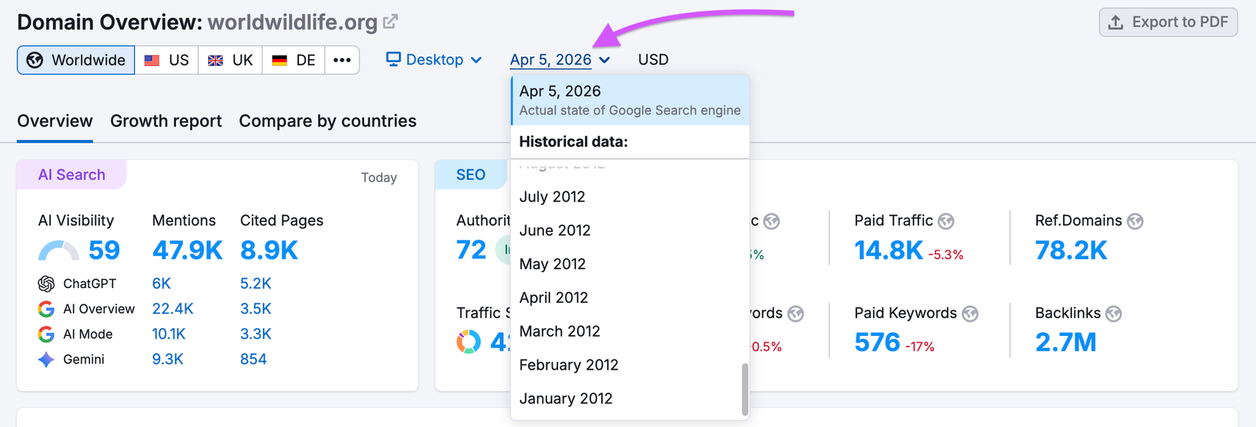Click the globe icon next to Paid Keywords

click(x=970, y=314)
